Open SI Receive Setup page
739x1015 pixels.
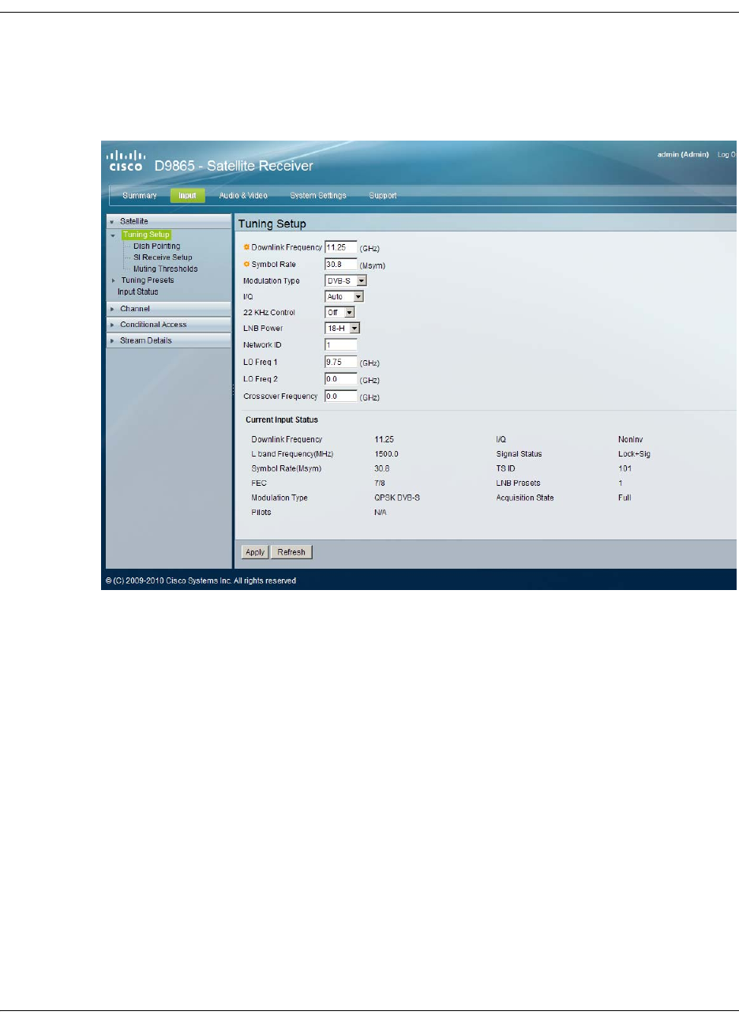[162, 258]
